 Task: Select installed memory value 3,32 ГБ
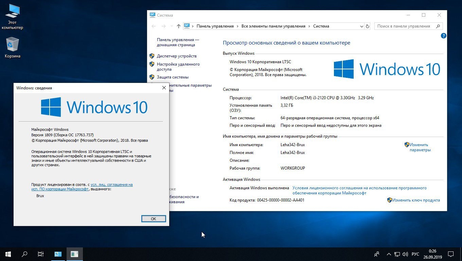287,105
